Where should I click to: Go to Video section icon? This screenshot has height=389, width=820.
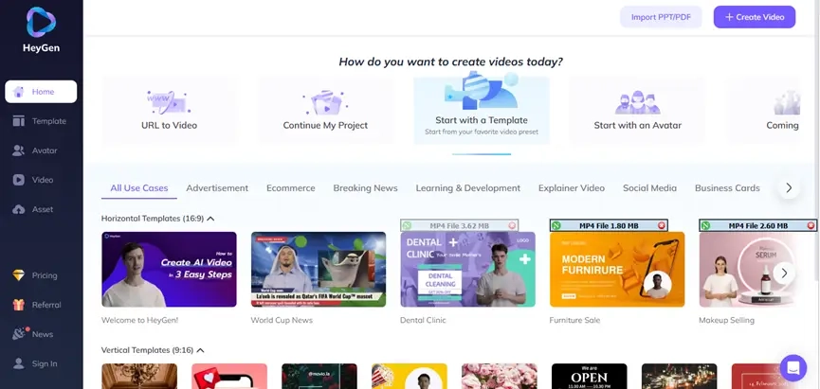pyautogui.click(x=19, y=180)
